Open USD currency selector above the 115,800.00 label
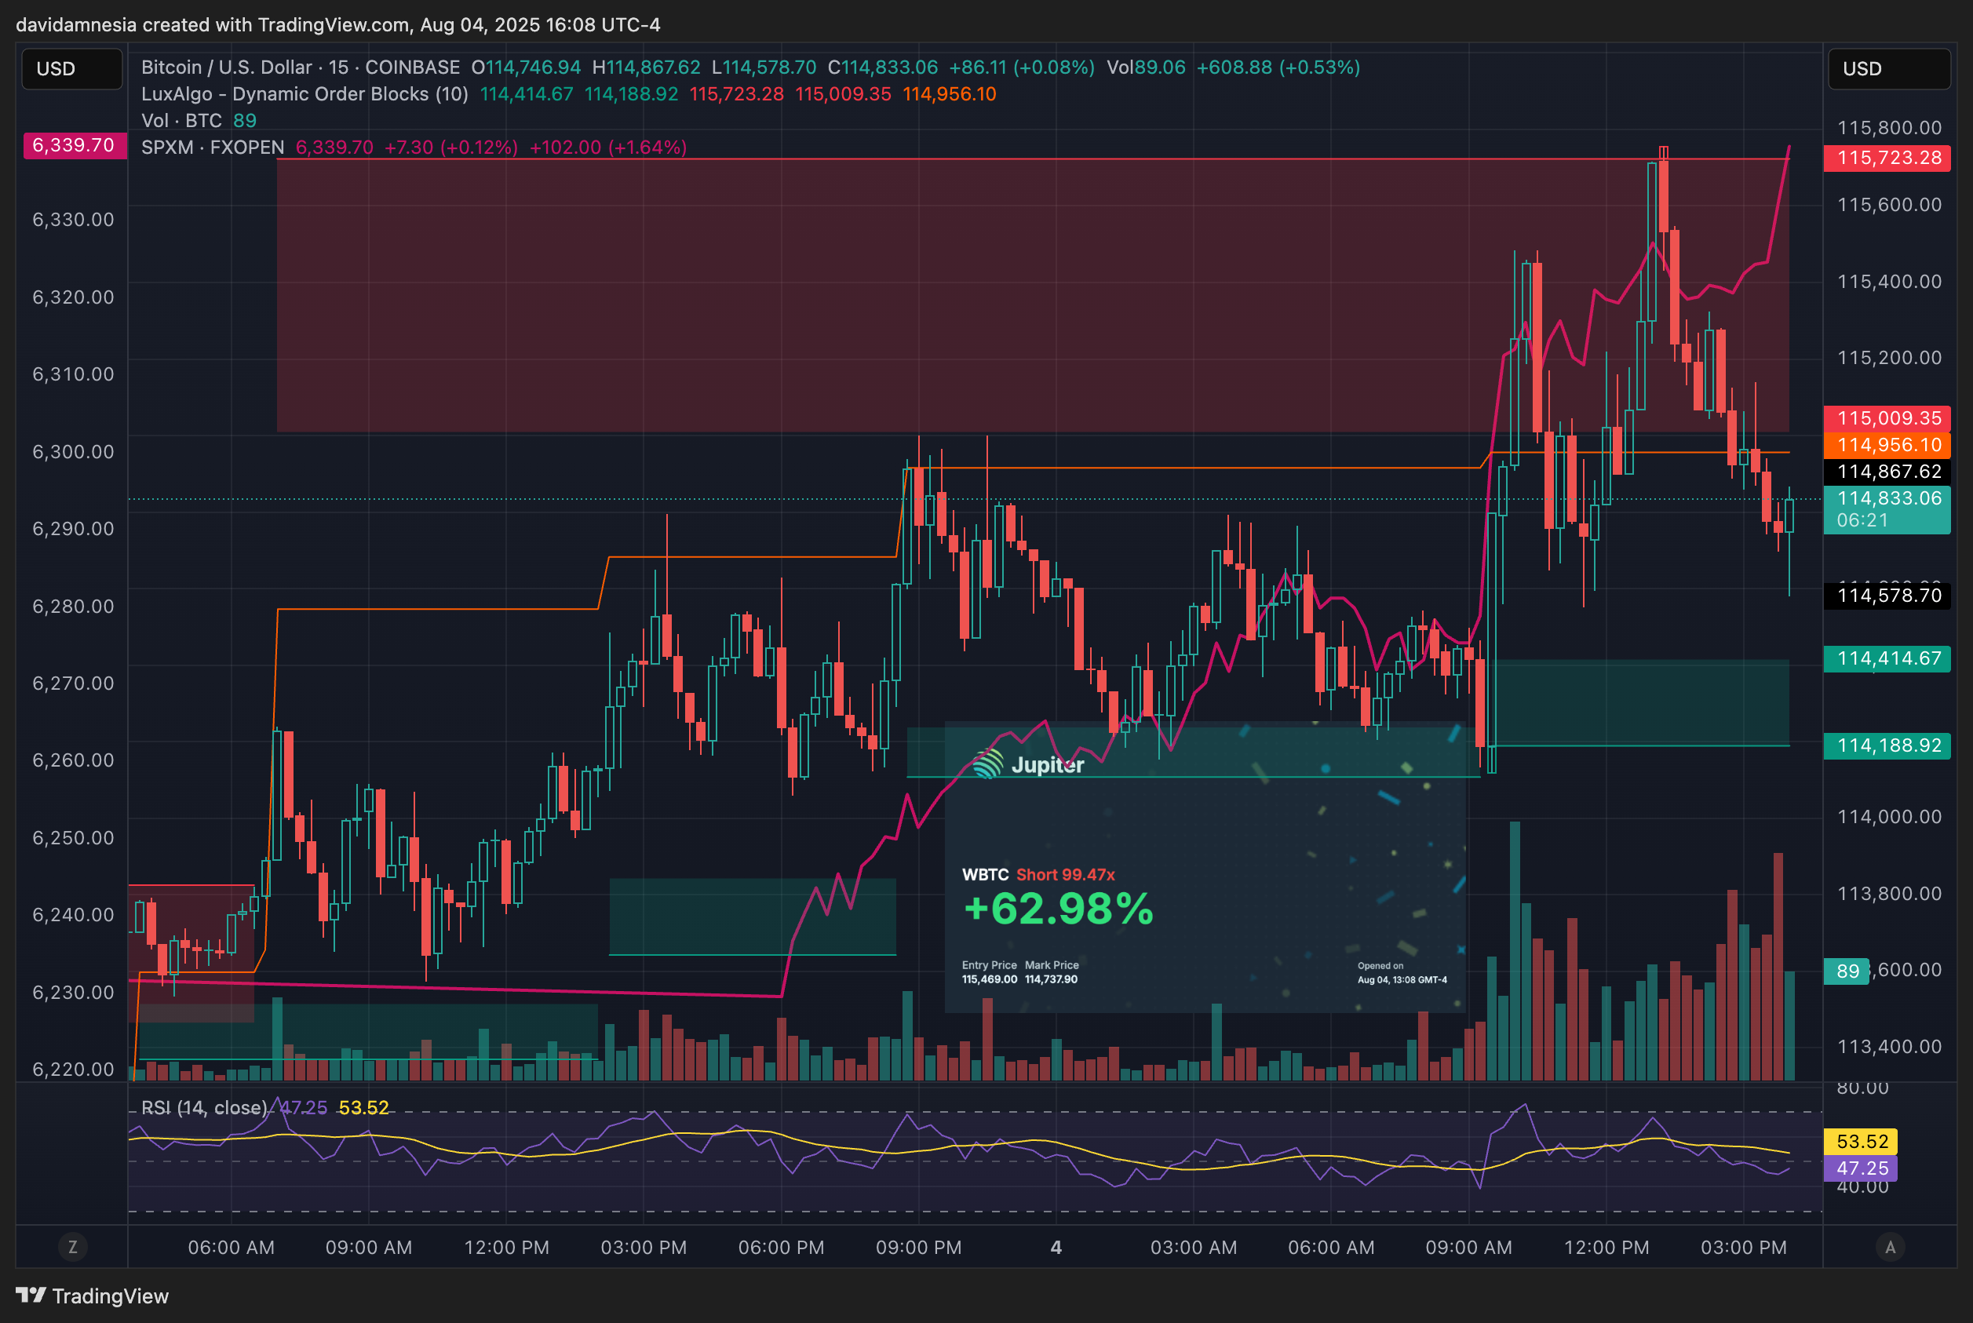 click(x=1888, y=68)
